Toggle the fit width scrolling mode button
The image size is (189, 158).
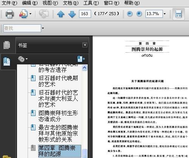pos(178,14)
